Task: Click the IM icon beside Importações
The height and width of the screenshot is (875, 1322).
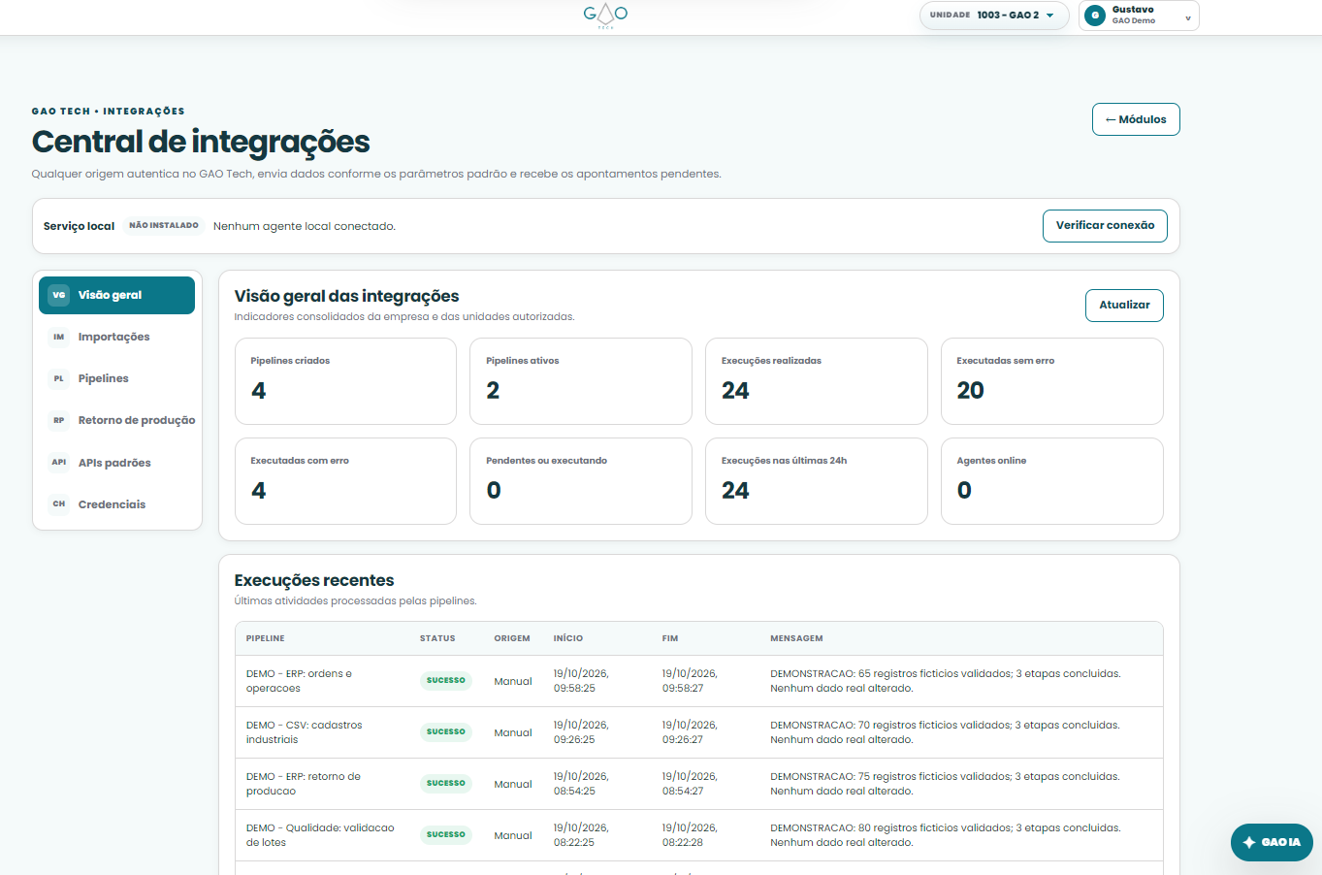Action: tap(59, 337)
